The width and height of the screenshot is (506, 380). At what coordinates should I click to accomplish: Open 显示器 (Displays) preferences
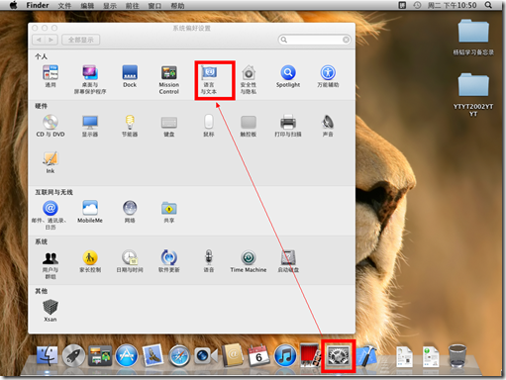coord(90,126)
